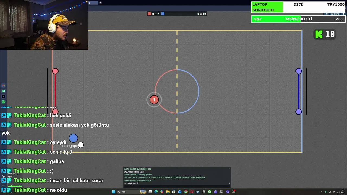Image resolution: width=347 pixels, height=195 pixels.
Task: Click the red team color square in scoreboard
Action: [x=149, y=14]
